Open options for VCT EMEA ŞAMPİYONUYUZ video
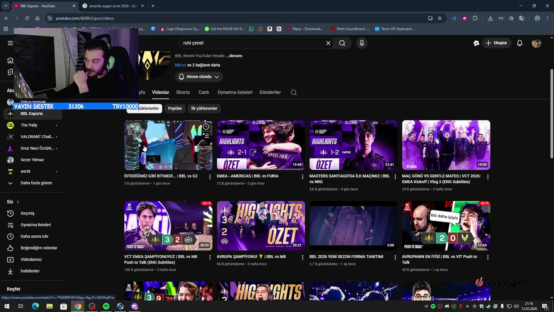This screenshot has height=312, width=554. [x=210, y=257]
